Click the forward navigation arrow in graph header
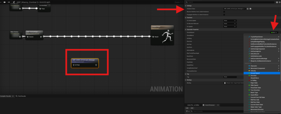Image resolution: width=281 pixels, height=114 pixels. (9, 2)
